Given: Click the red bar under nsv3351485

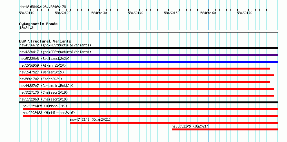Looking at the screenshot, I should (x=150, y=109).
